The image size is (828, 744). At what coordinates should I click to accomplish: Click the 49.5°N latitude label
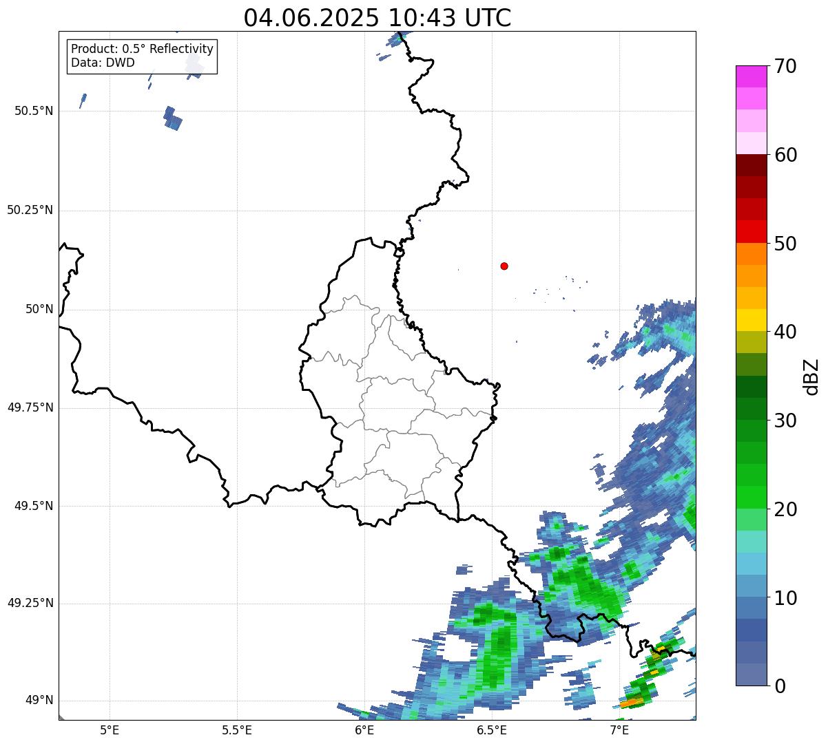pos(33,506)
